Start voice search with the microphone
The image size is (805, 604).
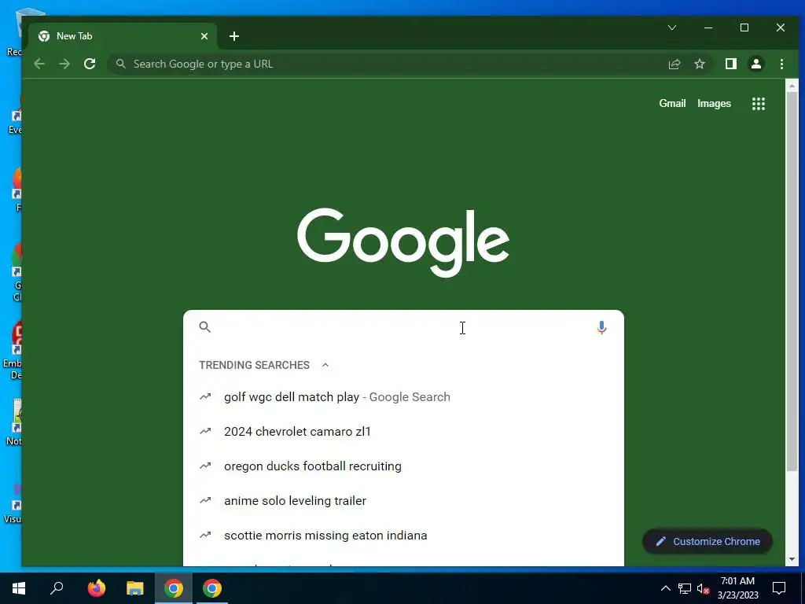pyautogui.click(x=601, y=327)
